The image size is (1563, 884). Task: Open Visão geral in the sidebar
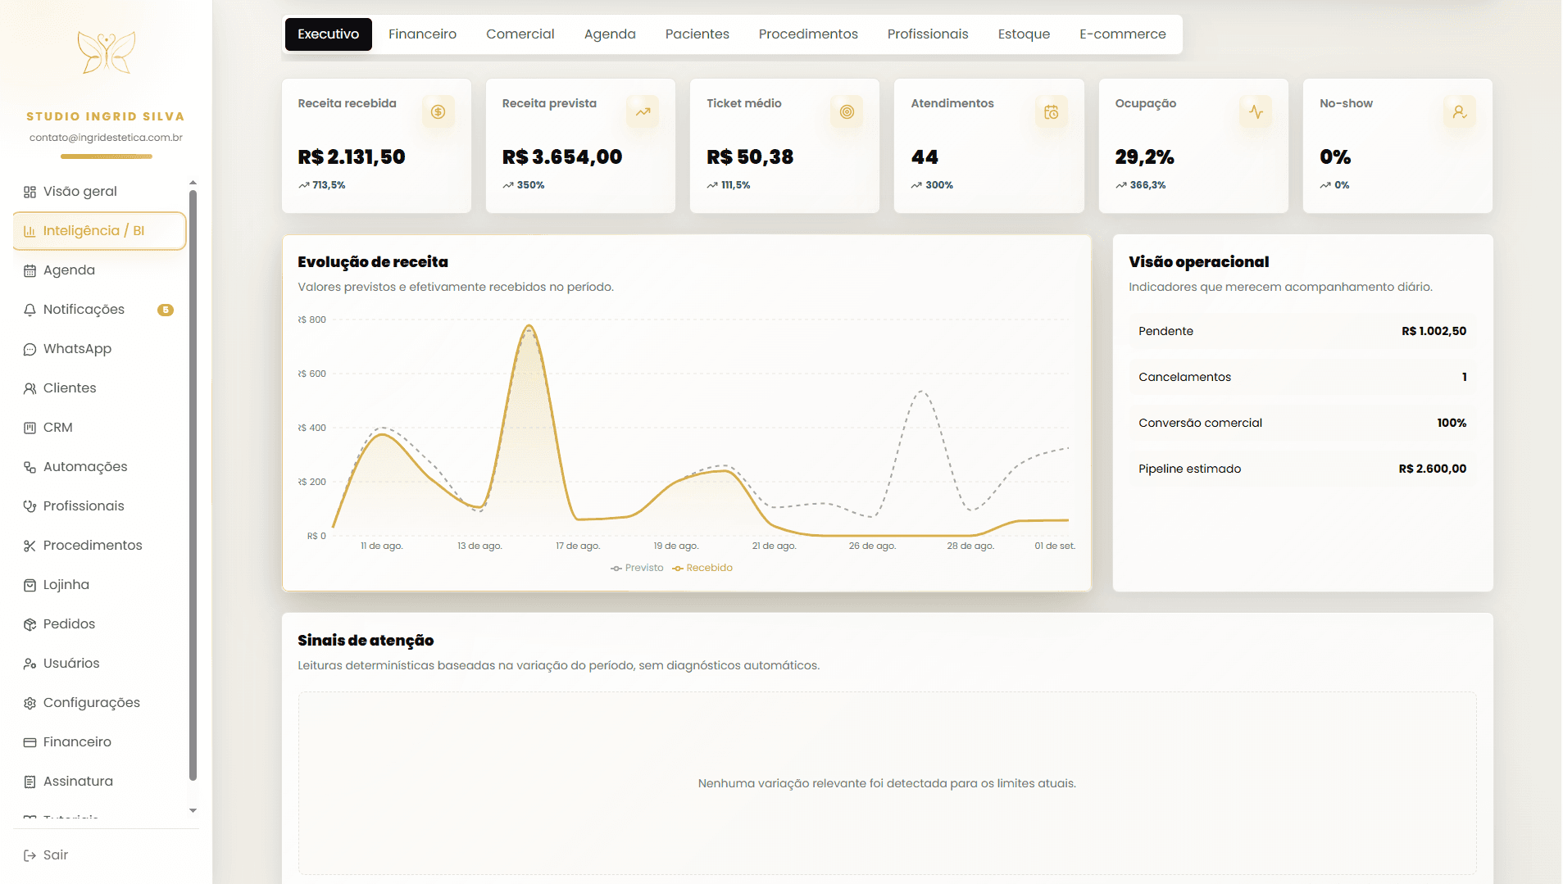click(100, 192)
